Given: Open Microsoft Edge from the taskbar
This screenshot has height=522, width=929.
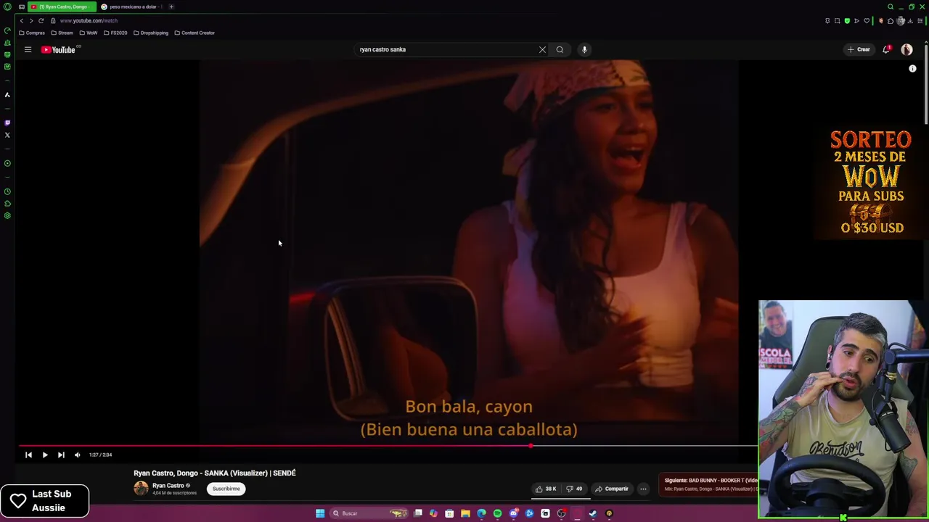Looking at the screenshot, I should pyautogui.click(x=481, y=513).
